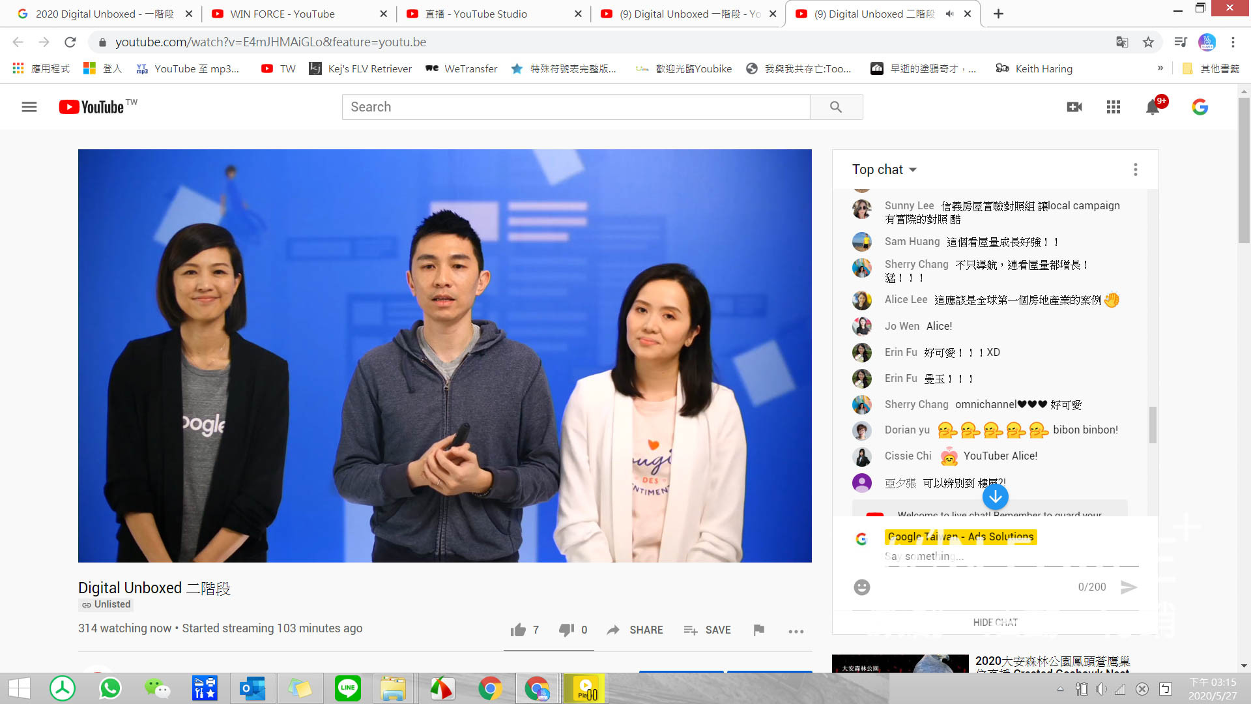Screen dimensions: 1251x704
Task: Click the emoji picker in chat
Action: point(862,587)
